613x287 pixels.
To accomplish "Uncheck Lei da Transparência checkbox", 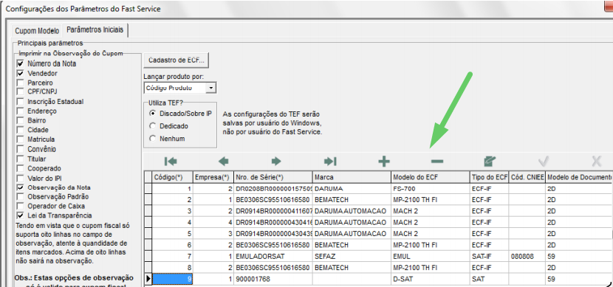I will pyautogui.click(x=21, y=215).
